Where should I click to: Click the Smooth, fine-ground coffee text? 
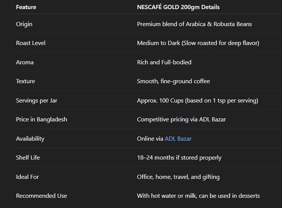[173, 81]
